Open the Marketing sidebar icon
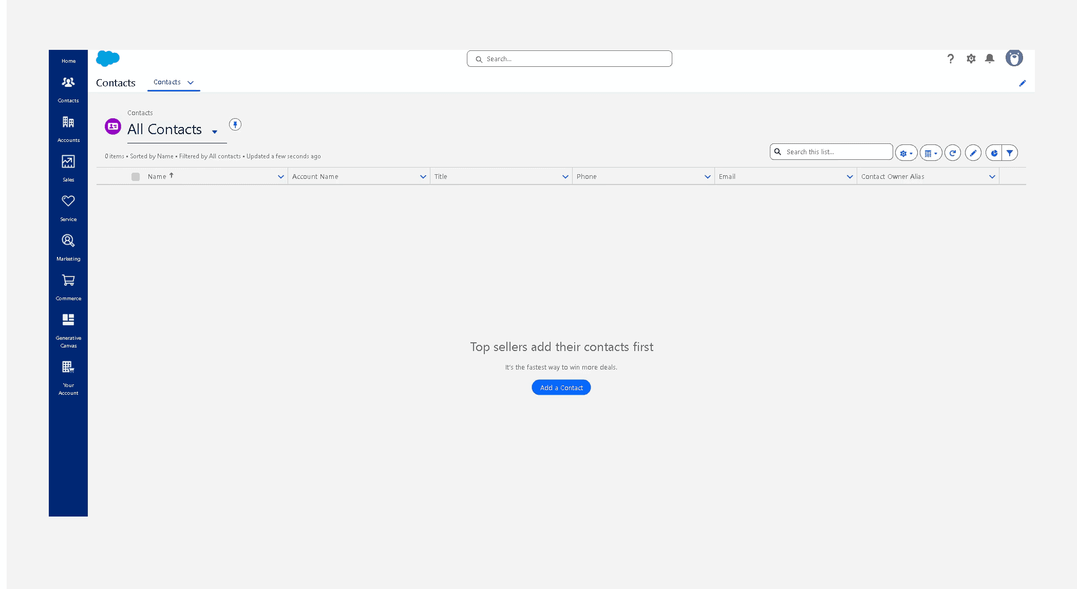Viewport: 1077px width, 589px height. tap(68, 241)
